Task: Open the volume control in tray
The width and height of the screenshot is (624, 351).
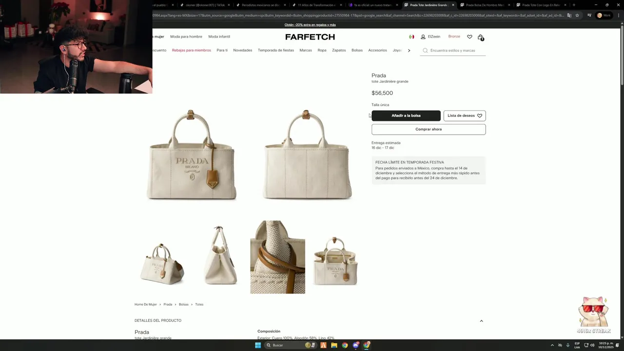Action: (592, 345)
